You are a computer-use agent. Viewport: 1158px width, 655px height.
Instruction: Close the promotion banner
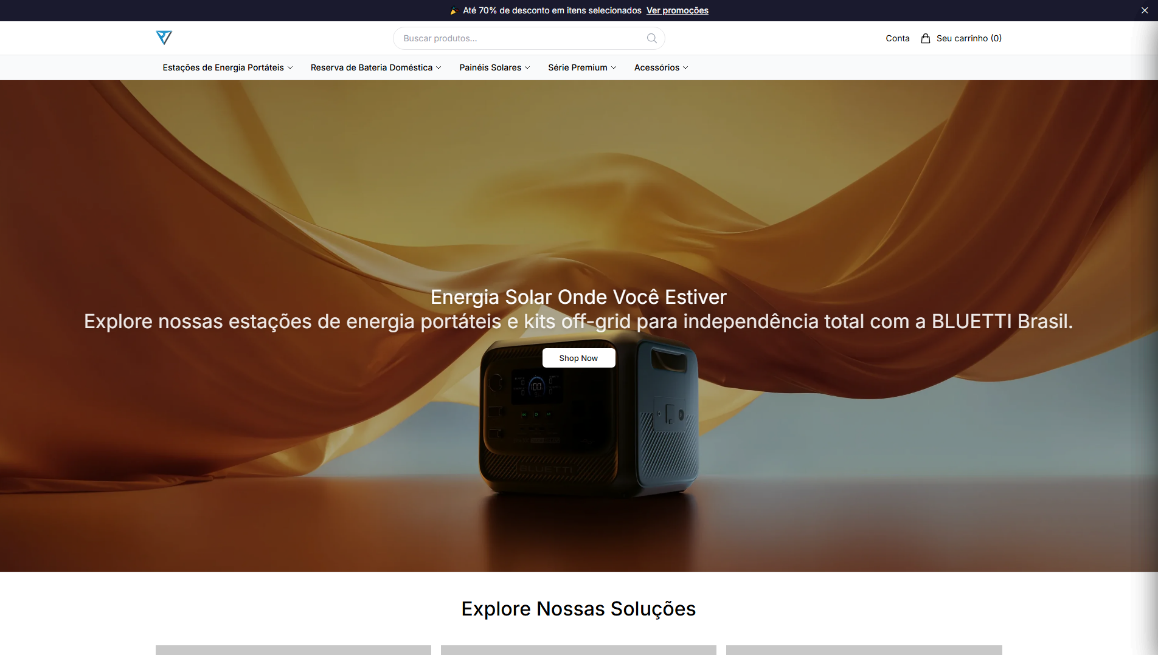click(x=1144, y=10)
